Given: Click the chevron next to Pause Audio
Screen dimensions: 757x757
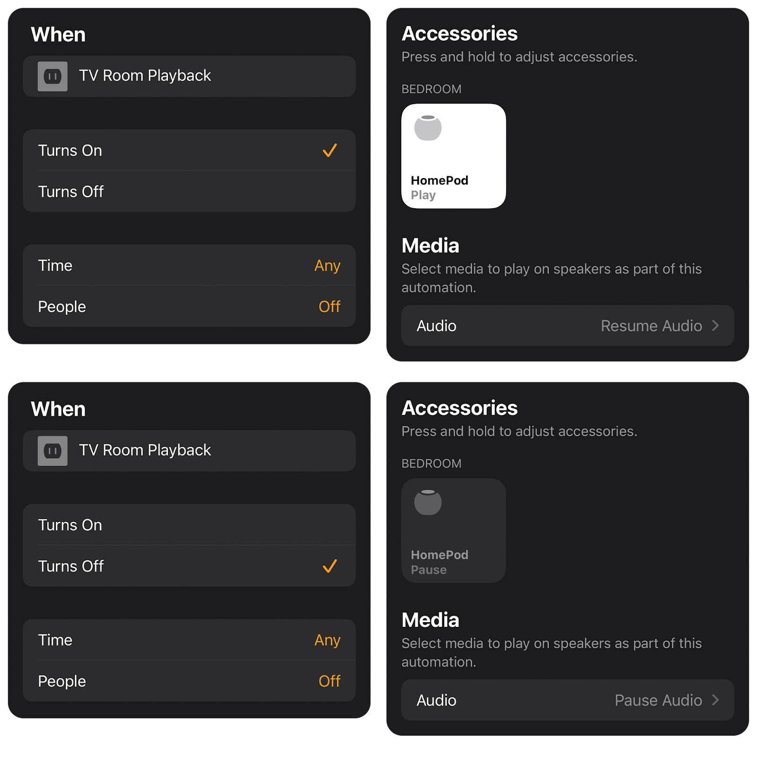Looking at the screenshot, I should click(715, 700).
